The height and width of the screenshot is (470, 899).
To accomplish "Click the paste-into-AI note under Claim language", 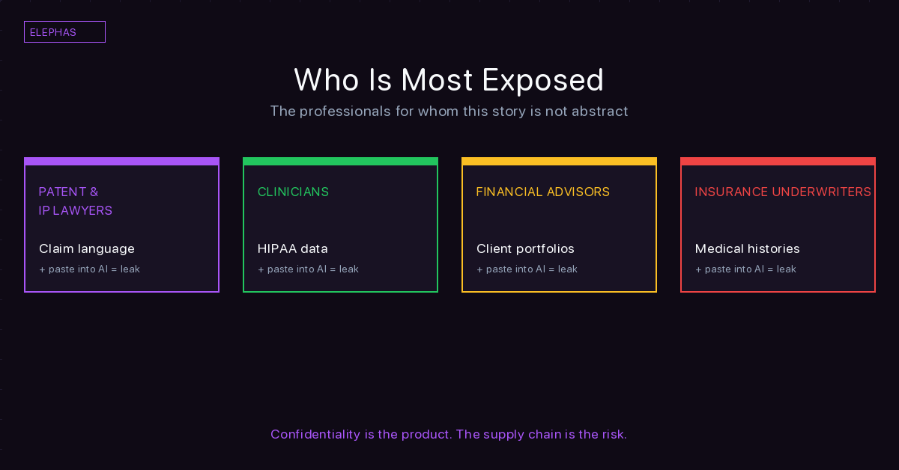I will click(89, 269).
